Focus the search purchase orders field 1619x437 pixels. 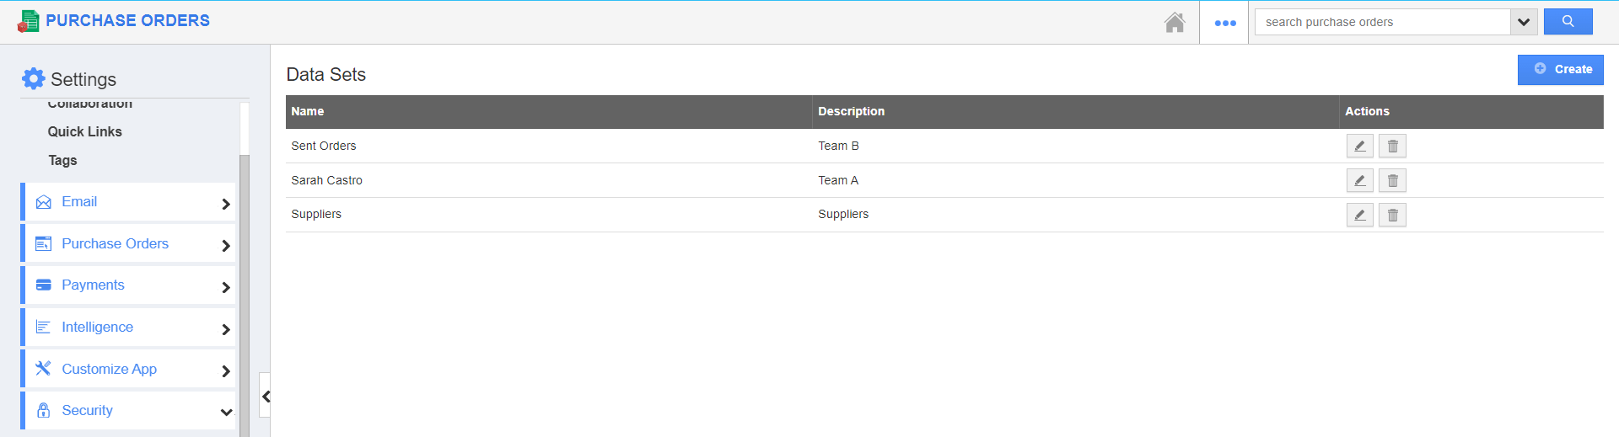tap(1381, 22)
